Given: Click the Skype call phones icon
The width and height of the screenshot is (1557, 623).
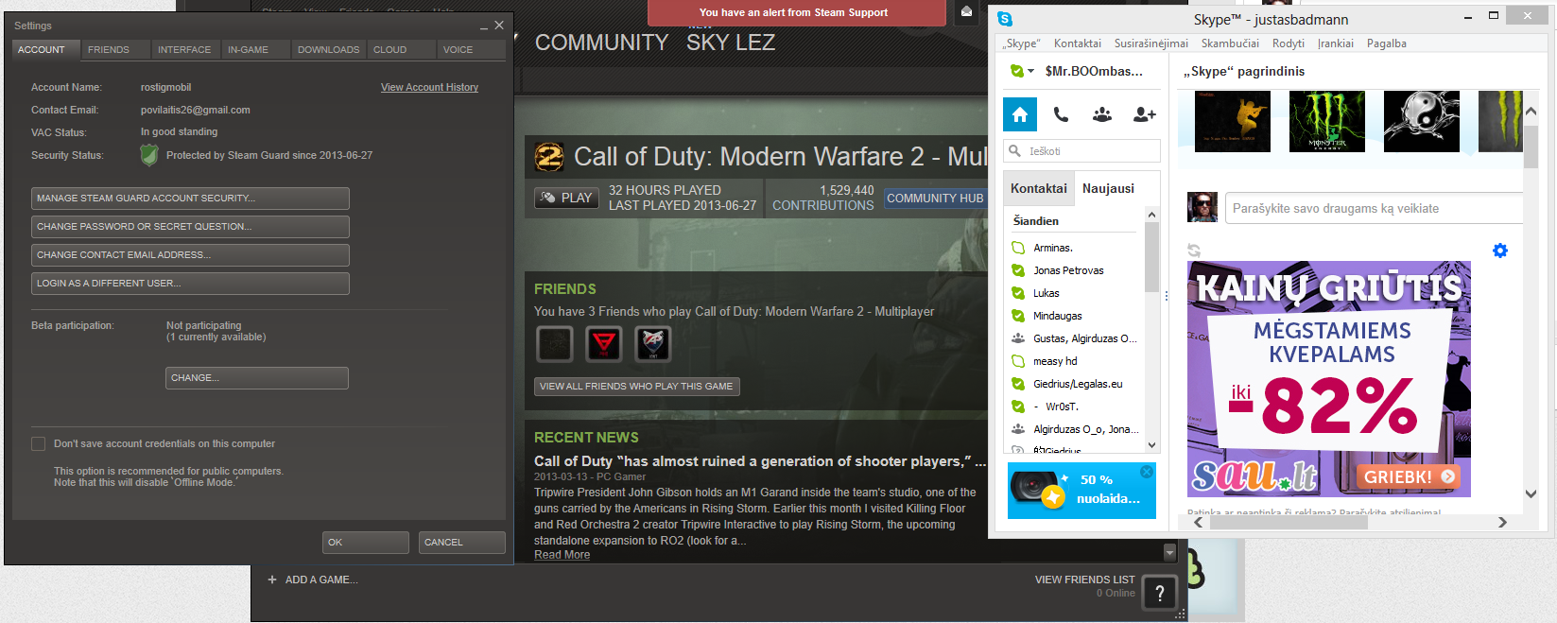Looking at the screenshot, I should 1061,114.
